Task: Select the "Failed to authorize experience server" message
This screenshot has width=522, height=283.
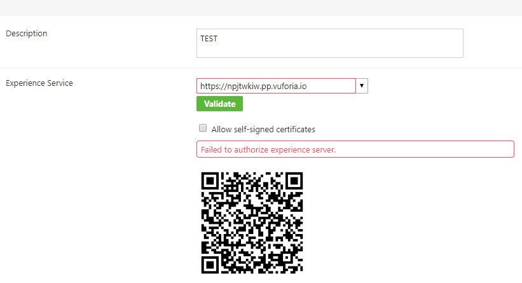Action: pyautogui.click(x=268, y=150)
